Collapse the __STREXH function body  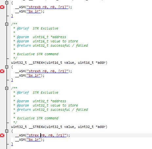[x=7, y=67]
